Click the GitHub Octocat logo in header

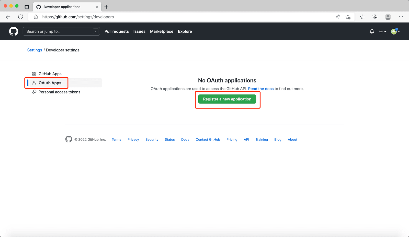(x=14, y=31)
